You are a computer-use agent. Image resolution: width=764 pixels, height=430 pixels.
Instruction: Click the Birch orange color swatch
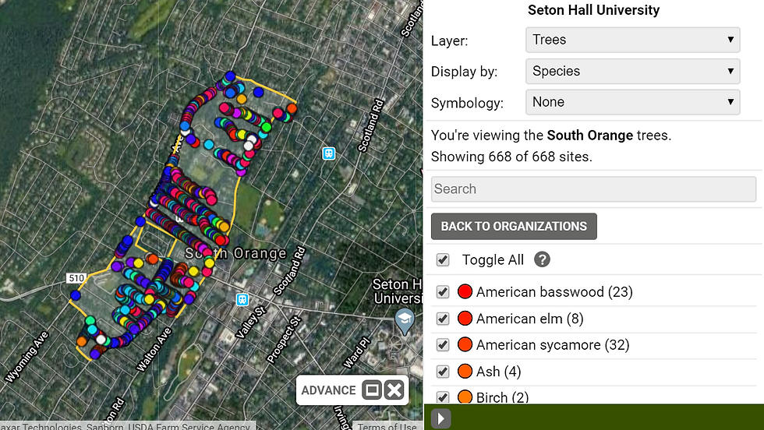pyautogui.click(x=465, y=397)
